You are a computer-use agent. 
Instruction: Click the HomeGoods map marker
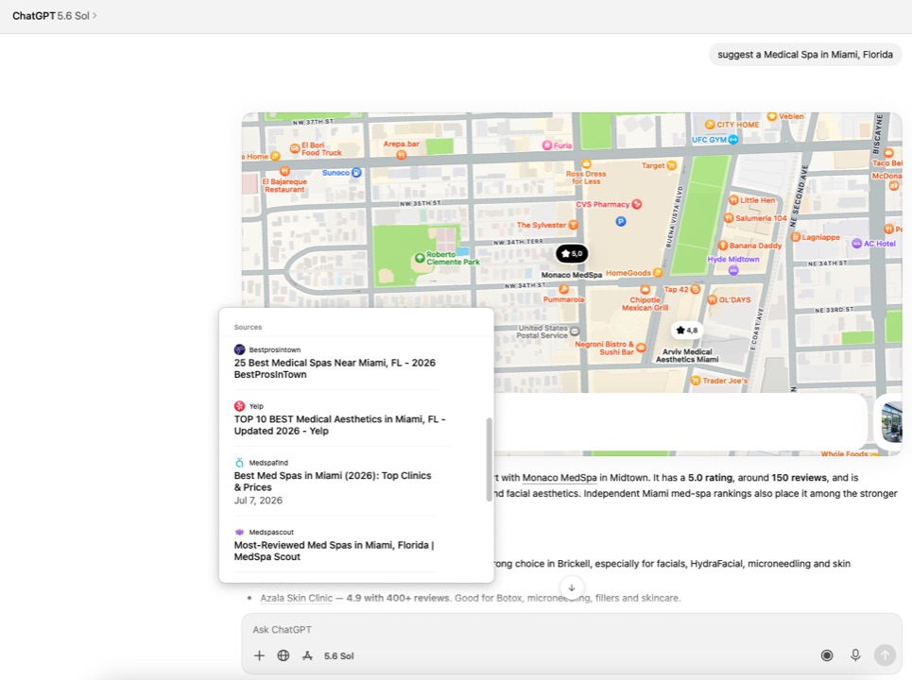[x=657, y=273]
